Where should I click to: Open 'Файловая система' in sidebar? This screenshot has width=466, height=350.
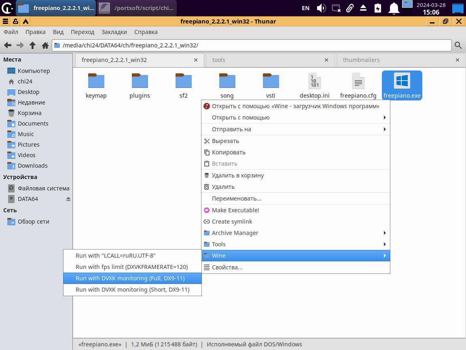tap(36, 188)
